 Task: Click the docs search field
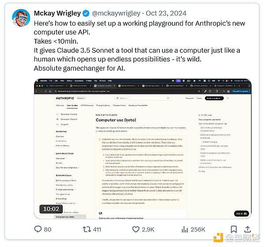(x=143, y=98)
